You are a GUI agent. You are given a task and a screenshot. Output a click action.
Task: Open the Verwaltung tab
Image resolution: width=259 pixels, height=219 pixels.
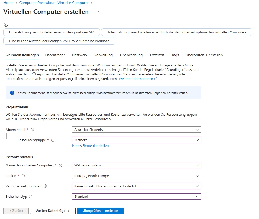(103, 55)
